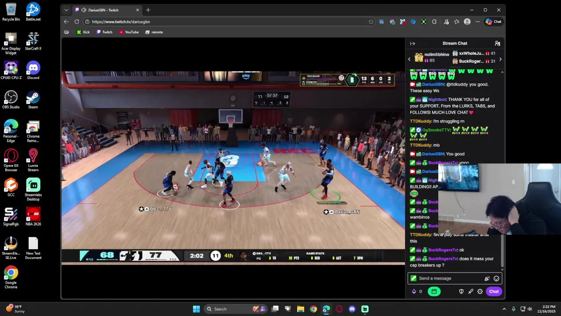Image resolution: width=561 pixels, height=316 pixels.
Task: Click the green channel points reward button
Action: point(434,291)
